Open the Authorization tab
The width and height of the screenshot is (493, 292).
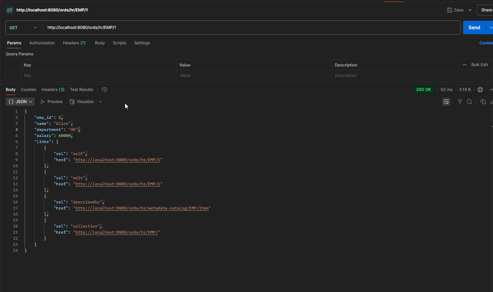(x=42, y=43)
